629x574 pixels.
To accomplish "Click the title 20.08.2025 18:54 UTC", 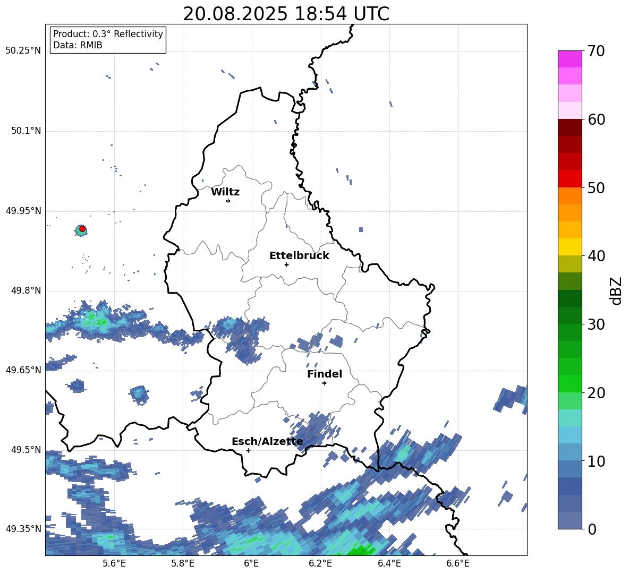I will click(286, 14).
